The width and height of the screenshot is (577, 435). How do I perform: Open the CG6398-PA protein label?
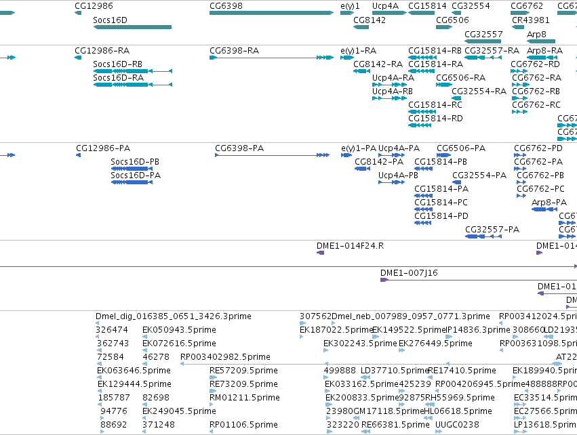pyautogui.click(x=239, y=148)
